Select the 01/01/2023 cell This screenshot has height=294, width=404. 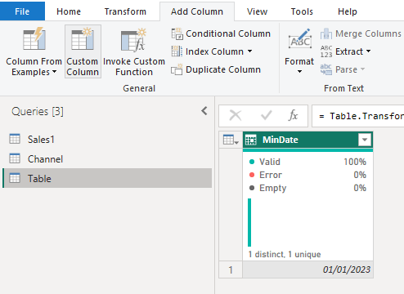point(307,269)
